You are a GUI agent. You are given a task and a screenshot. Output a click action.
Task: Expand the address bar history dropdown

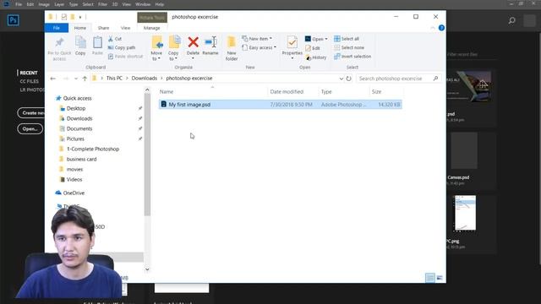click(x=342, y=79)
